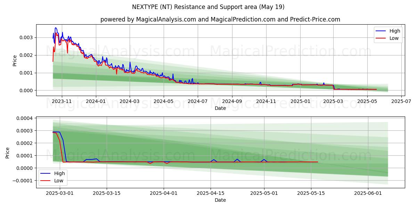Click the '0.0004' y-axis label on the bottom chart
The height and width of the screenshot is (208, 417).
click(25, 118)
